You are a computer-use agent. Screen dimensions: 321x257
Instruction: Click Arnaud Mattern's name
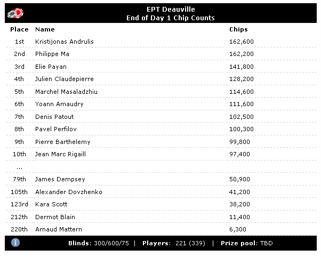click(59, 229)
